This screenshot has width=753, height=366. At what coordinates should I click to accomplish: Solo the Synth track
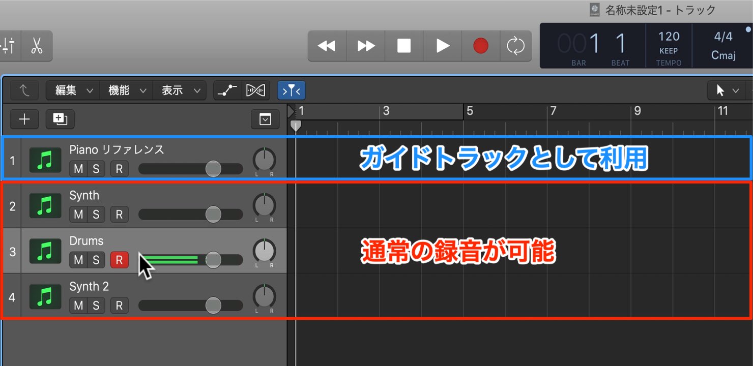[x=96, y=215]
